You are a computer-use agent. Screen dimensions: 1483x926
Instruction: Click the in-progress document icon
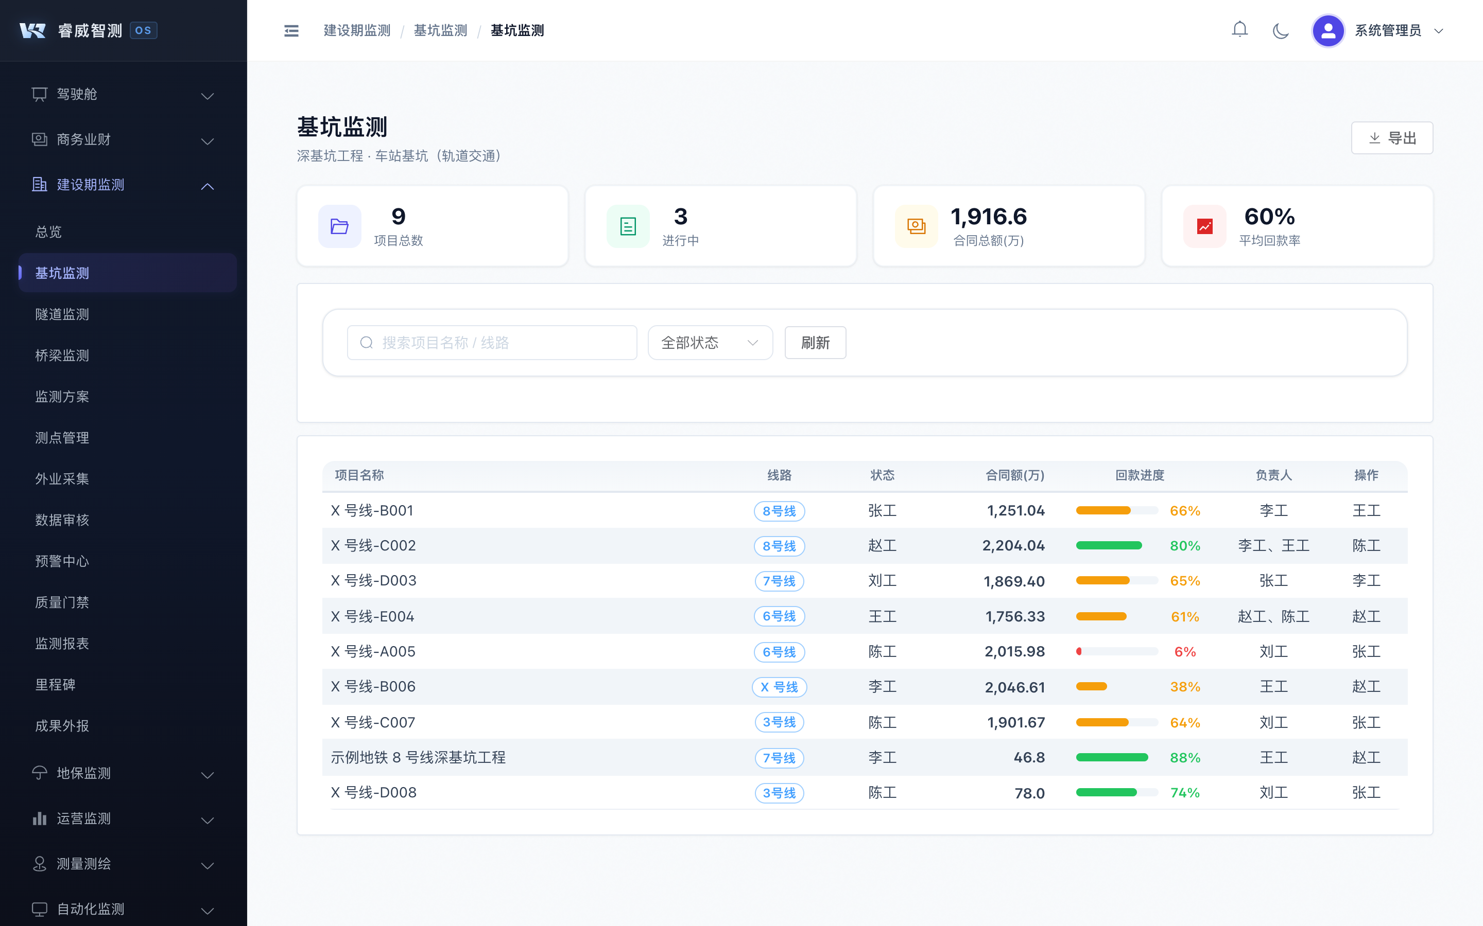pyautogui.click(x=628, y=226)
